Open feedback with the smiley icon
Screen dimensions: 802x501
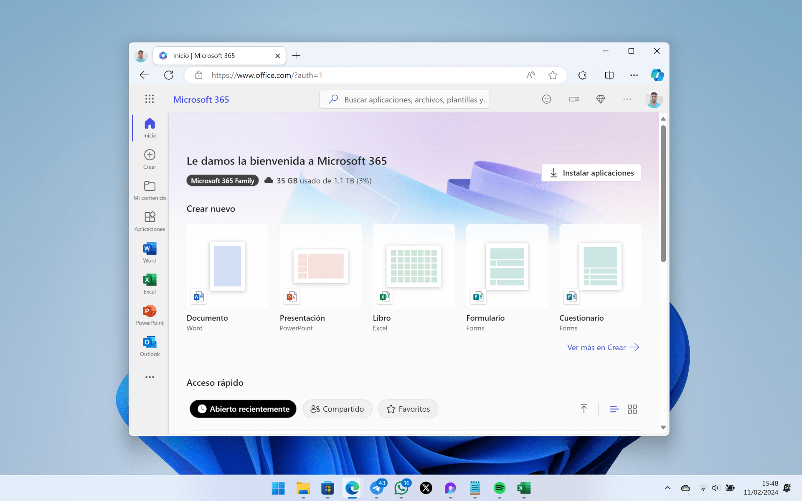546,99
